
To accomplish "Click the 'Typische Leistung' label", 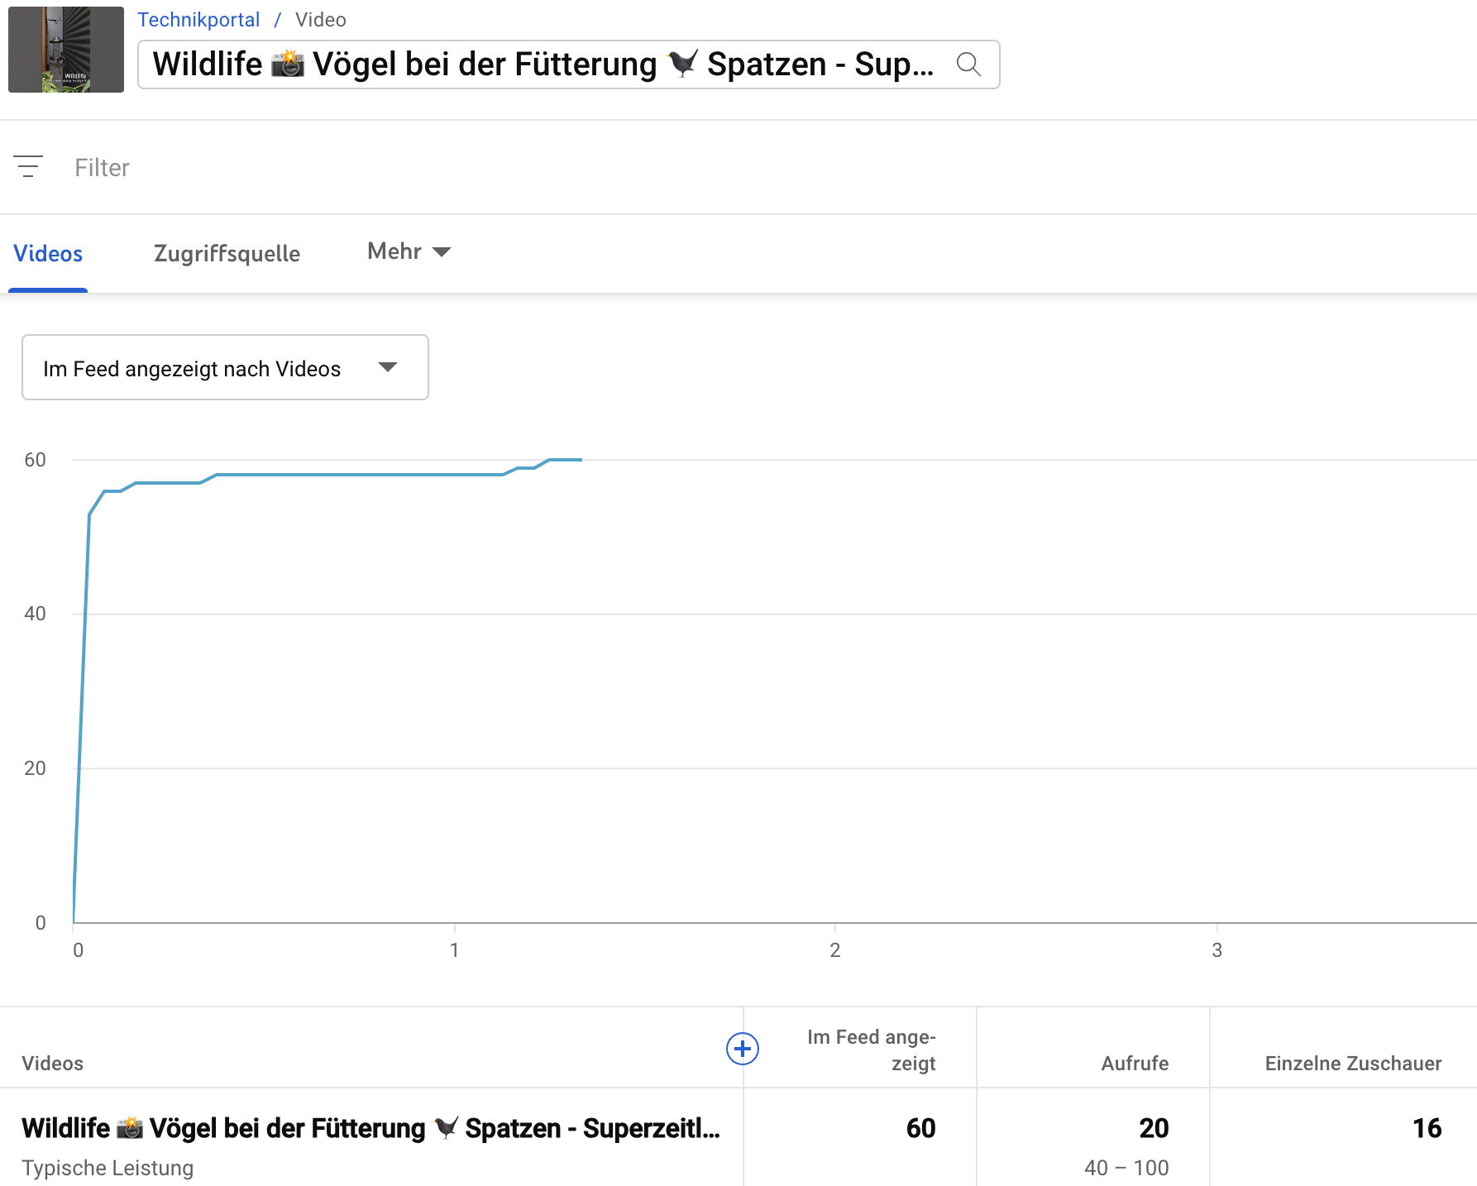I will [x=108, y=1168].
